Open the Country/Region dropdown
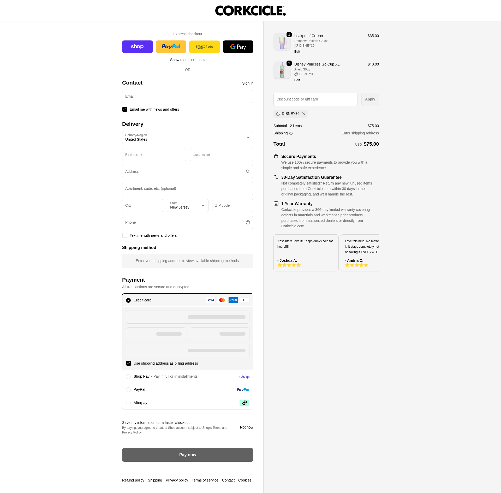 point(187,138)
